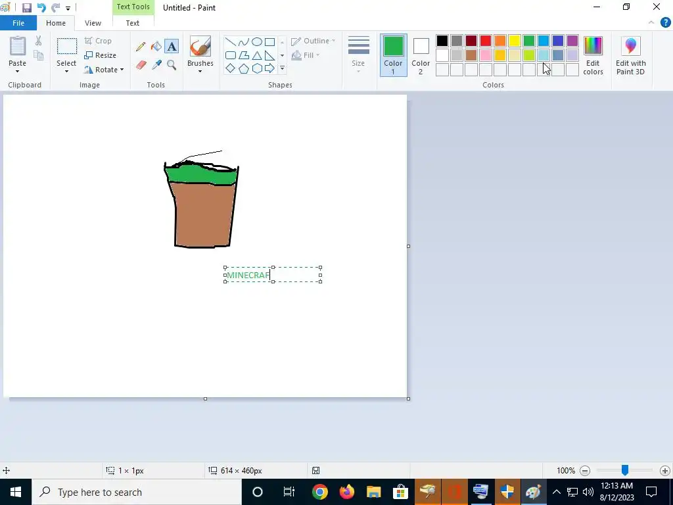Open File Explorer from taskbar
Image resolution: width=673 pixels, height=505 pixels.
click(373, 492)
